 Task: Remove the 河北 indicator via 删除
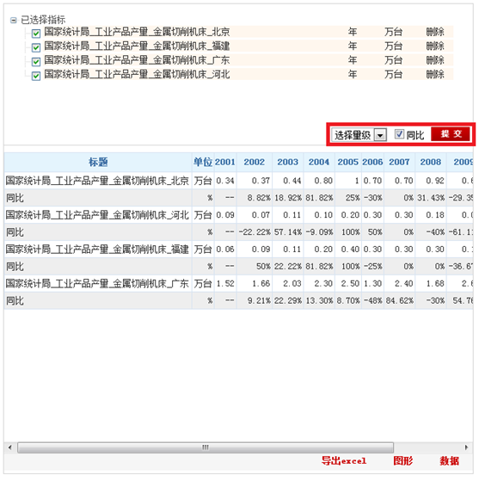435,74
